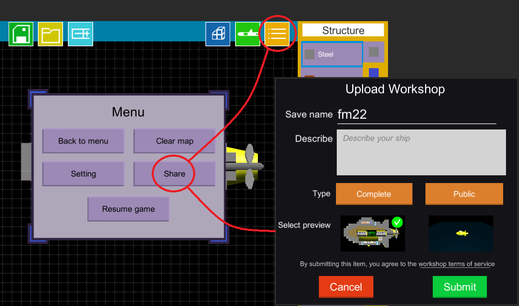Toggle the Public visibility button
The height and width of the screenshot is (306, 519).
tap(464, 194)
